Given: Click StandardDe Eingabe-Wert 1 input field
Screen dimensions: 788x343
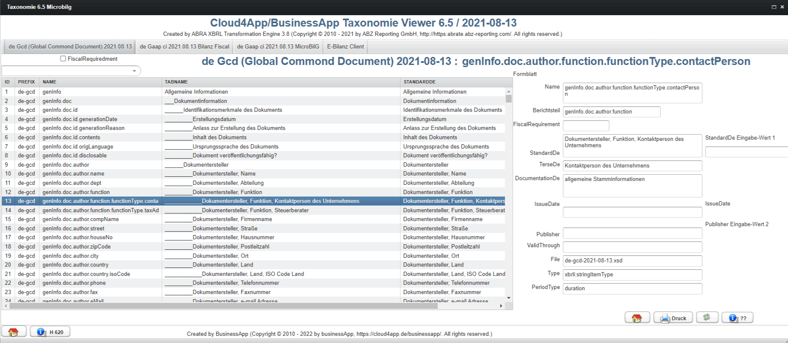Looking at the screenshot, I should click(x=747, y=152).
